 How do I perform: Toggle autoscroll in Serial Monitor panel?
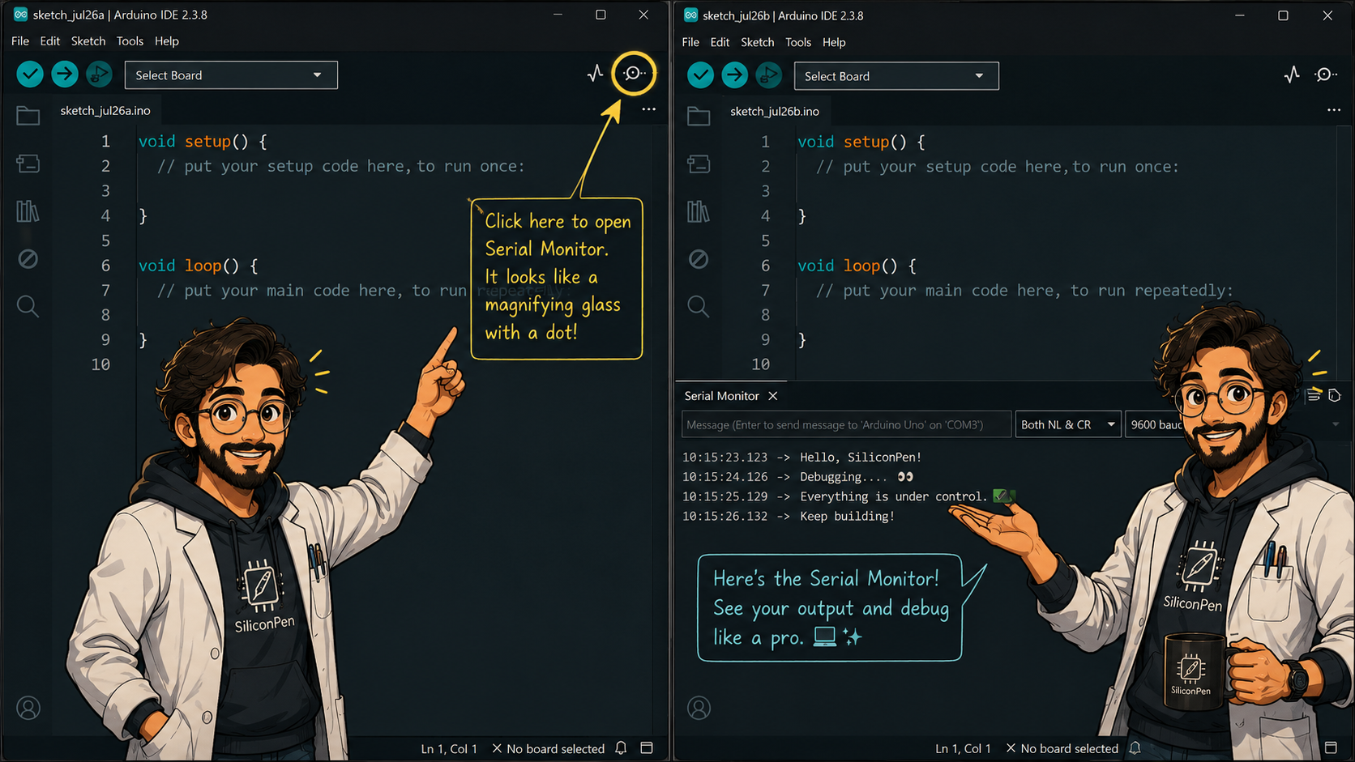click(x=1314, y=395)
